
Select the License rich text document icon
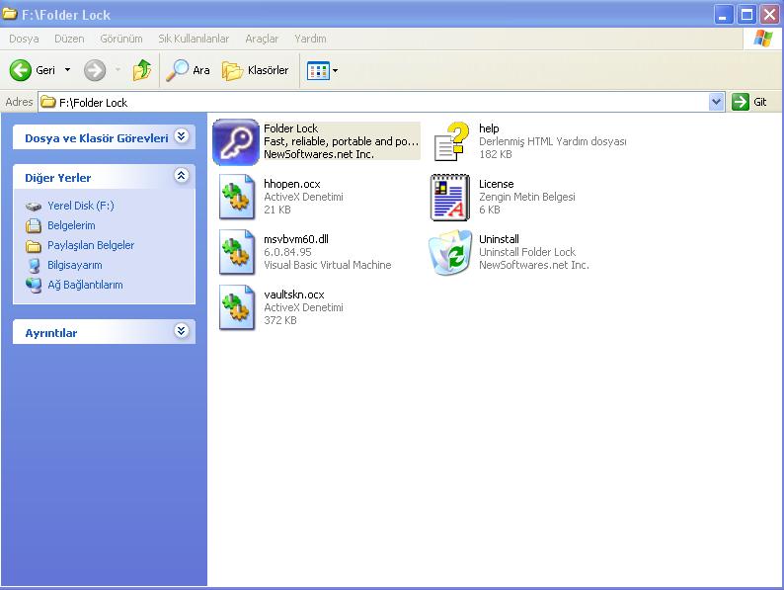click(x=451, y=197)
